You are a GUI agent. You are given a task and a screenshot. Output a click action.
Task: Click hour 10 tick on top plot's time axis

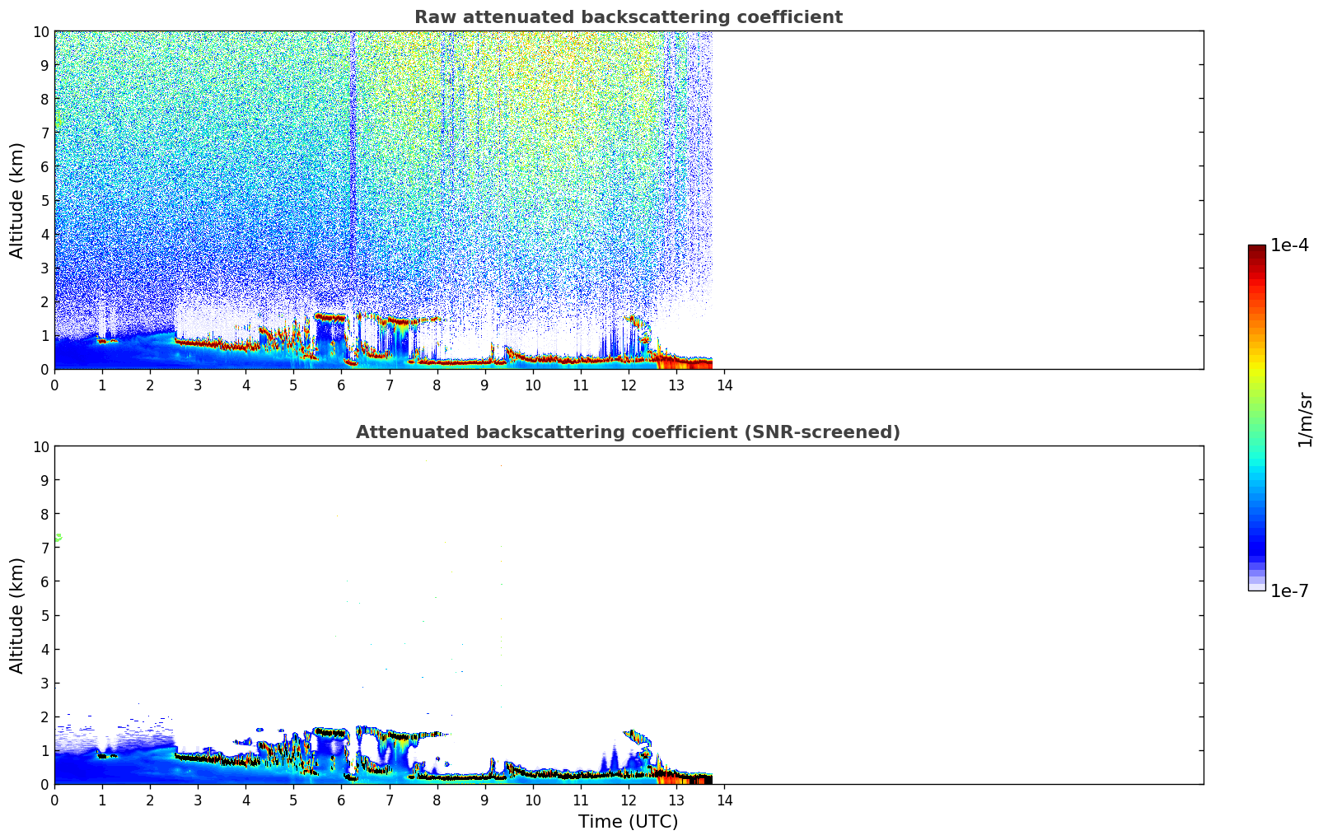[x=533, y=385]
